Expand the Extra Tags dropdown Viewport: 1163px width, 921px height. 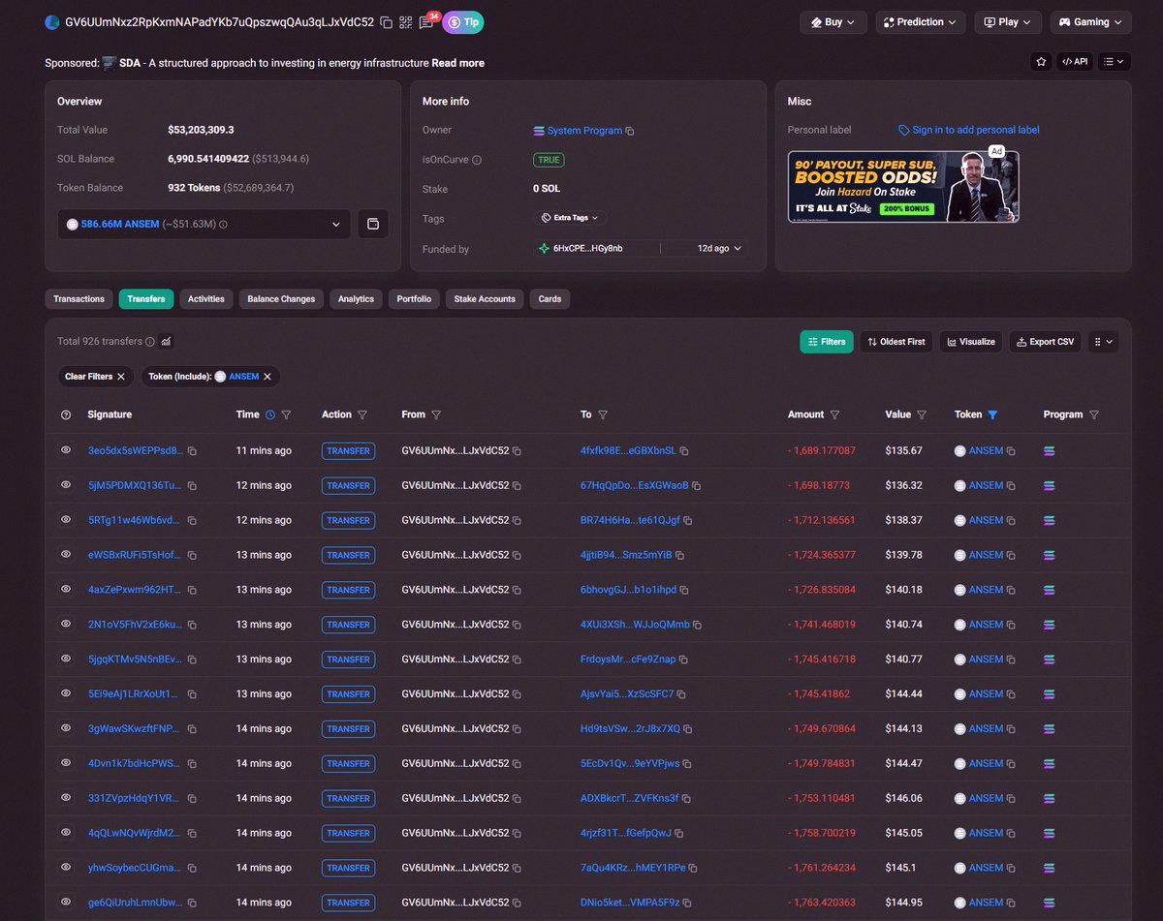point(569,218)
